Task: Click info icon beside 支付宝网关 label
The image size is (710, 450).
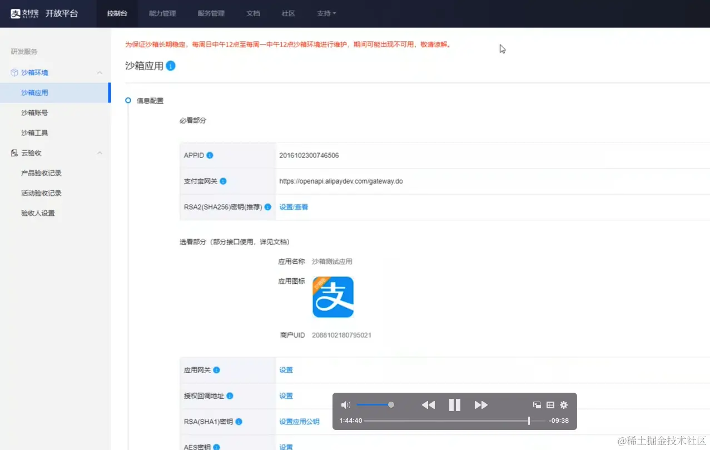Action: point(223,181)
